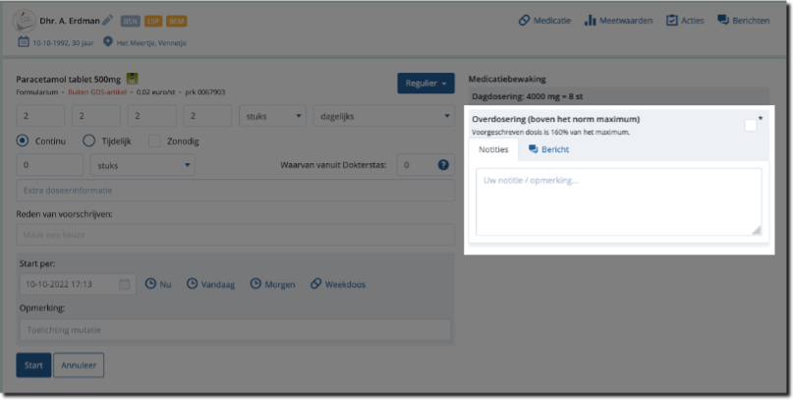Click the pencil icon next to Dhr. A. Erdman

click(108, 20)
